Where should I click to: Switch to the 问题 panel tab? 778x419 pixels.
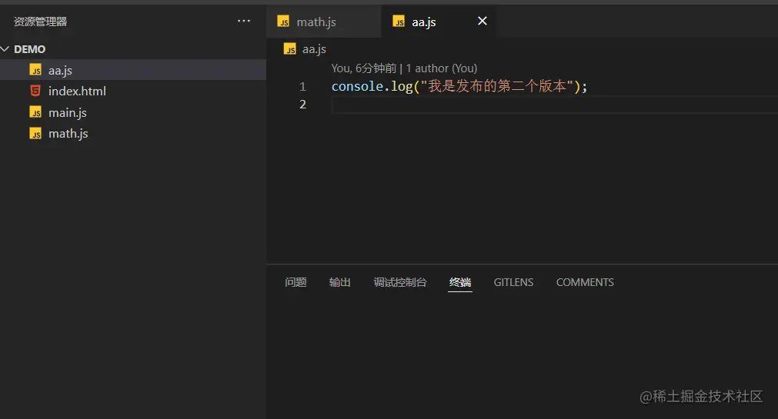296,282
